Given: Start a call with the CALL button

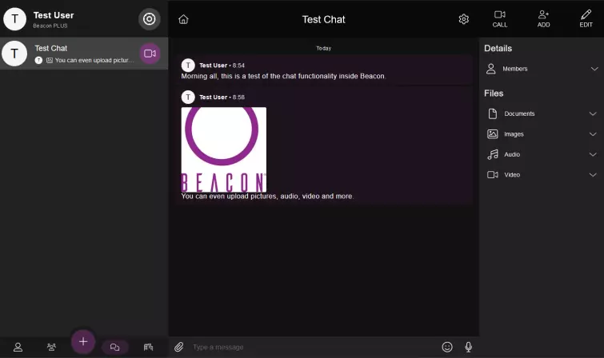Looking at the screenshot, I should click(x=500, y=18).
